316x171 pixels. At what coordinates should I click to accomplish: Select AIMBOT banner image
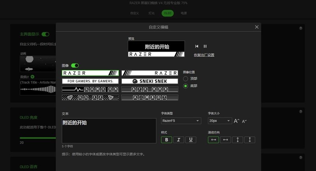tap(150, 97)
